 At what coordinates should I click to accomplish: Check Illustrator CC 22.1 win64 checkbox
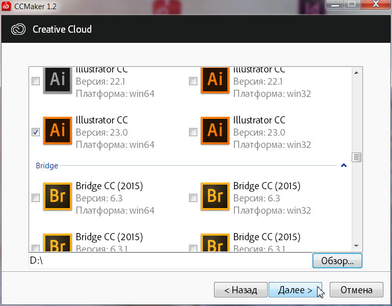coord(36,81)
